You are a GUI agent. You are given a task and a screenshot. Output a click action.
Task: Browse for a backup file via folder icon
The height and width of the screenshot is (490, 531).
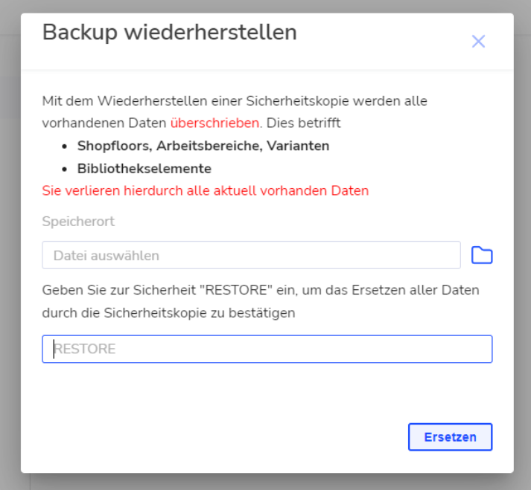click(482, 255)
